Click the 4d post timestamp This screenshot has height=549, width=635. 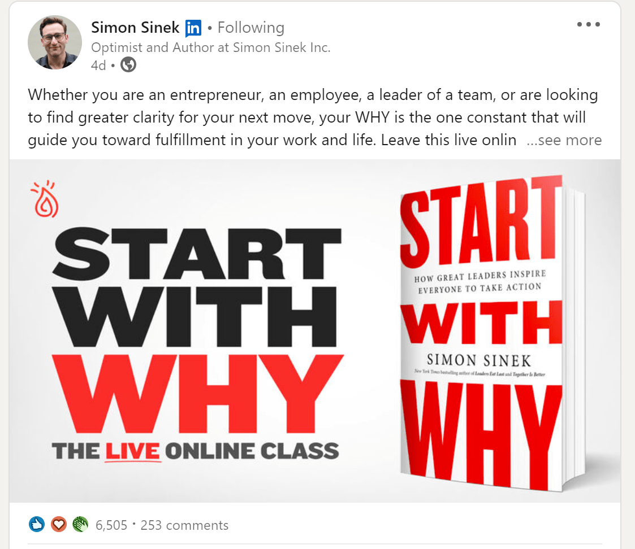pyautogui.click(x=98, y=65)
